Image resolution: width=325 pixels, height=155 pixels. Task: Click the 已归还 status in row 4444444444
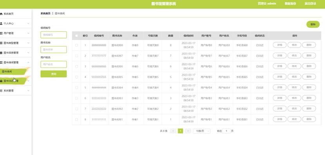click(x=260, y=88)
